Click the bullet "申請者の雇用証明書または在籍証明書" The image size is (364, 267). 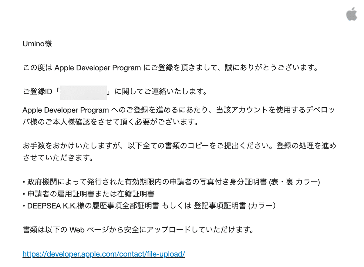click(x=89, y=194)
